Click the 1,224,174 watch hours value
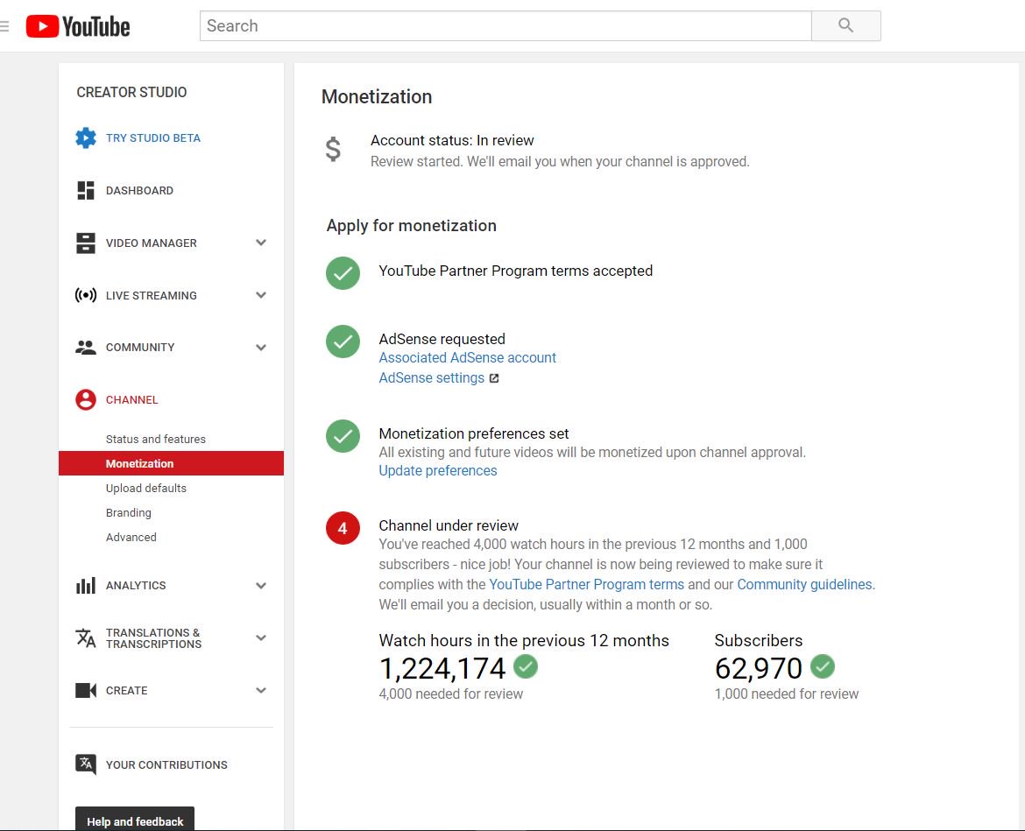 point(442,668)
